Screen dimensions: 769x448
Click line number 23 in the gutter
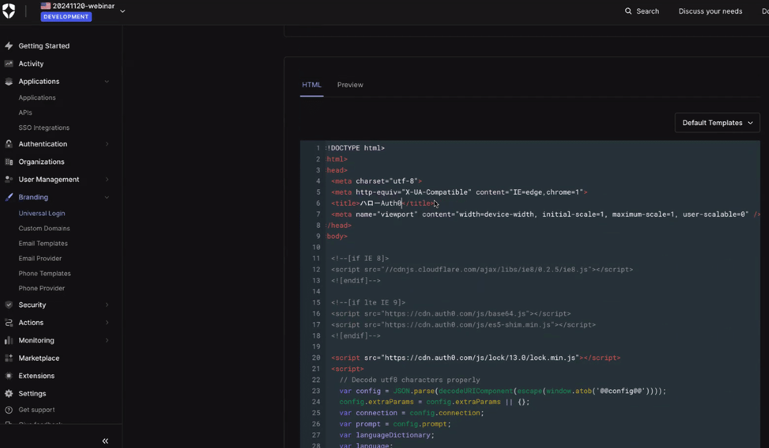316,391
